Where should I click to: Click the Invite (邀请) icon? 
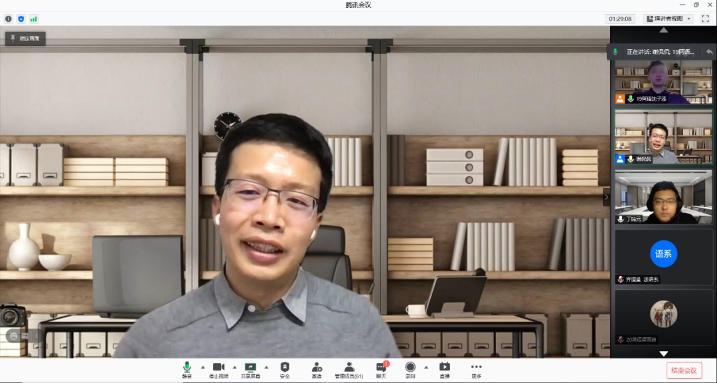[317, 370]
